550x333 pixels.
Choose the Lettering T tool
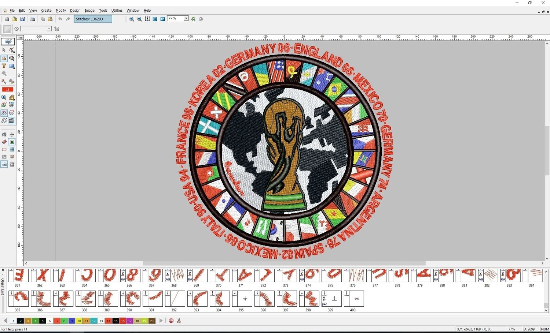pos(4,66)
